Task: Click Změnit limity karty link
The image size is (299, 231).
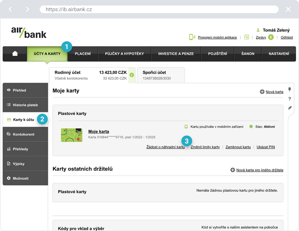Action: tap(205, 147)
